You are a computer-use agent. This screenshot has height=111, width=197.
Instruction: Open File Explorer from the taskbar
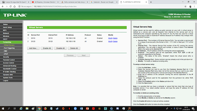pos(27,108)
